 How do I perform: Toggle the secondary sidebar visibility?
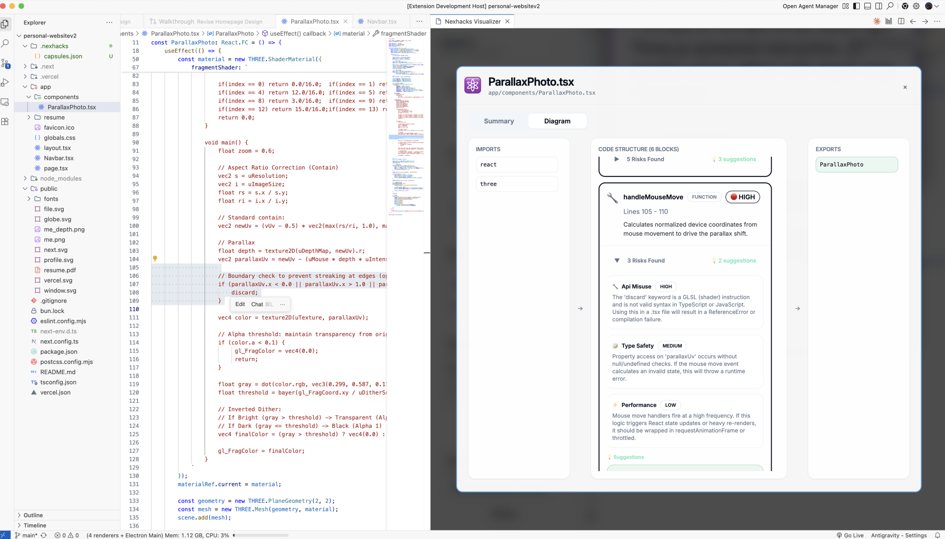878,6
